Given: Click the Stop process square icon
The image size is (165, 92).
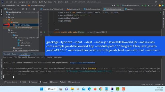Looking at the screenshot, I should (x=152, y=6).
